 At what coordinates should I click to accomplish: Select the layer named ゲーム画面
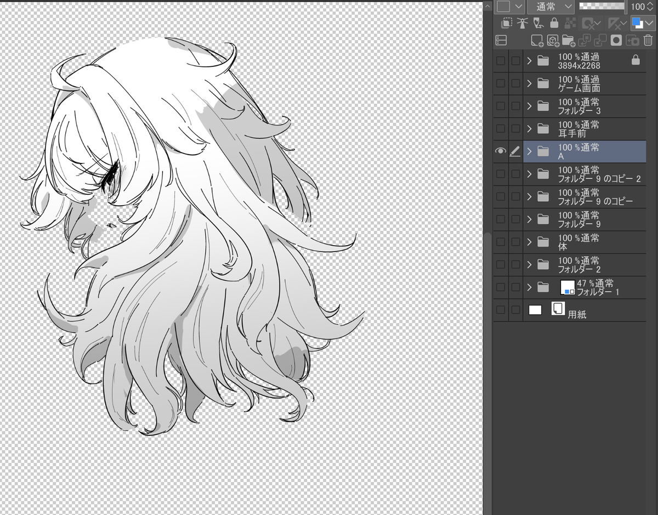click(585, 83)
